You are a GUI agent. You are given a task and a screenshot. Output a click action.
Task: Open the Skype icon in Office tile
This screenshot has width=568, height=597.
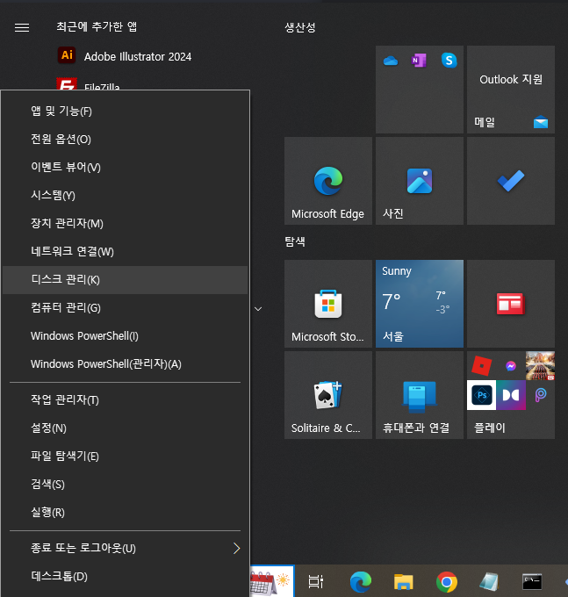[449, 61]
